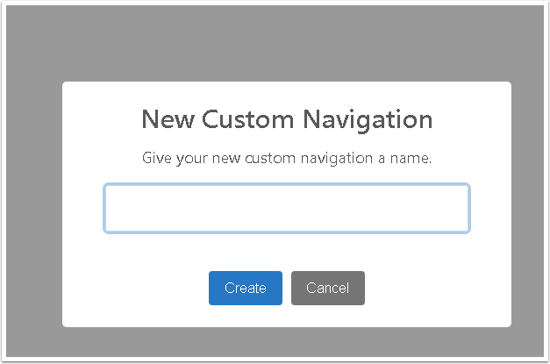Image resolution: width=550 pixels, height=364 pixels.
Task: Click the Create button
Action: tap(245, 288)
